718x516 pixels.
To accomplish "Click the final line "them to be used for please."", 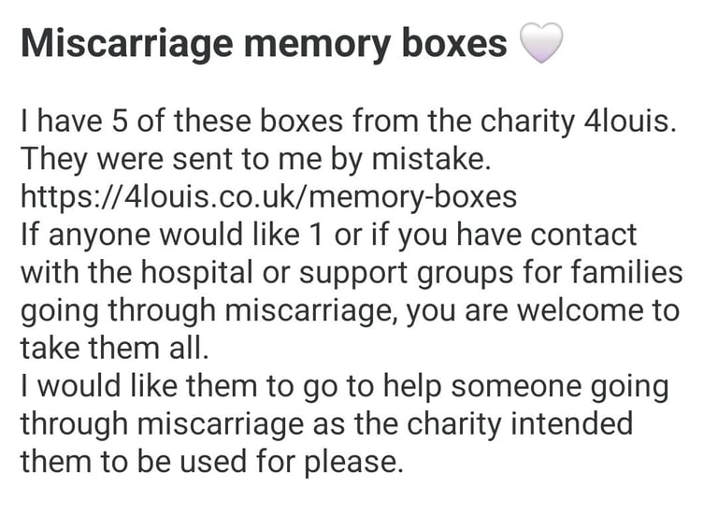I will coord(211,462).
